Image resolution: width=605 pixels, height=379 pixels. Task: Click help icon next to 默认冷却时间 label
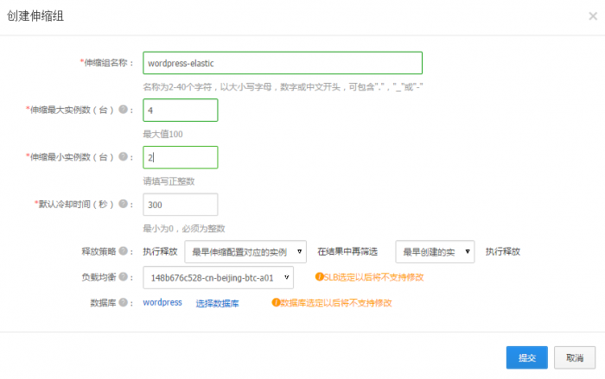[124, 205]
